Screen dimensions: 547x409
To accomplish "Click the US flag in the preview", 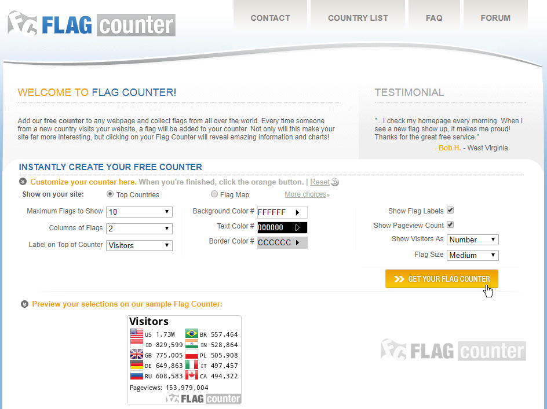I will point(136,333).
